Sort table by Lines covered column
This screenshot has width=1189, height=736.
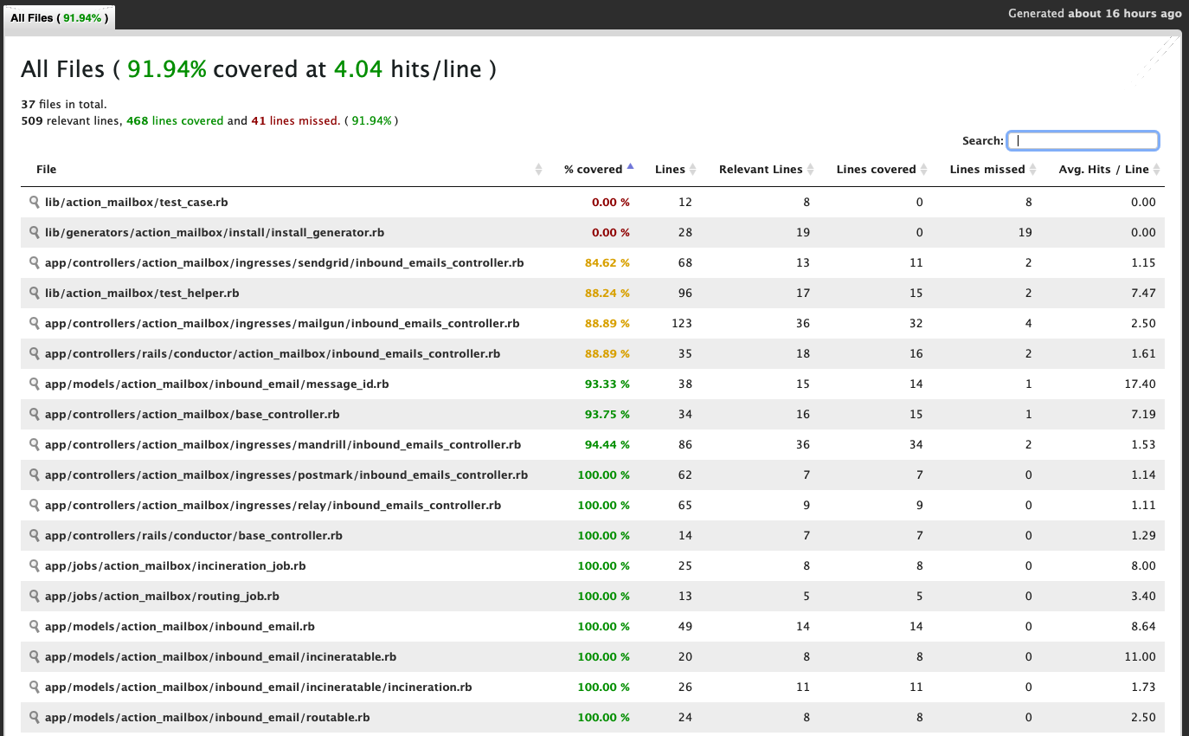(876, 170)
